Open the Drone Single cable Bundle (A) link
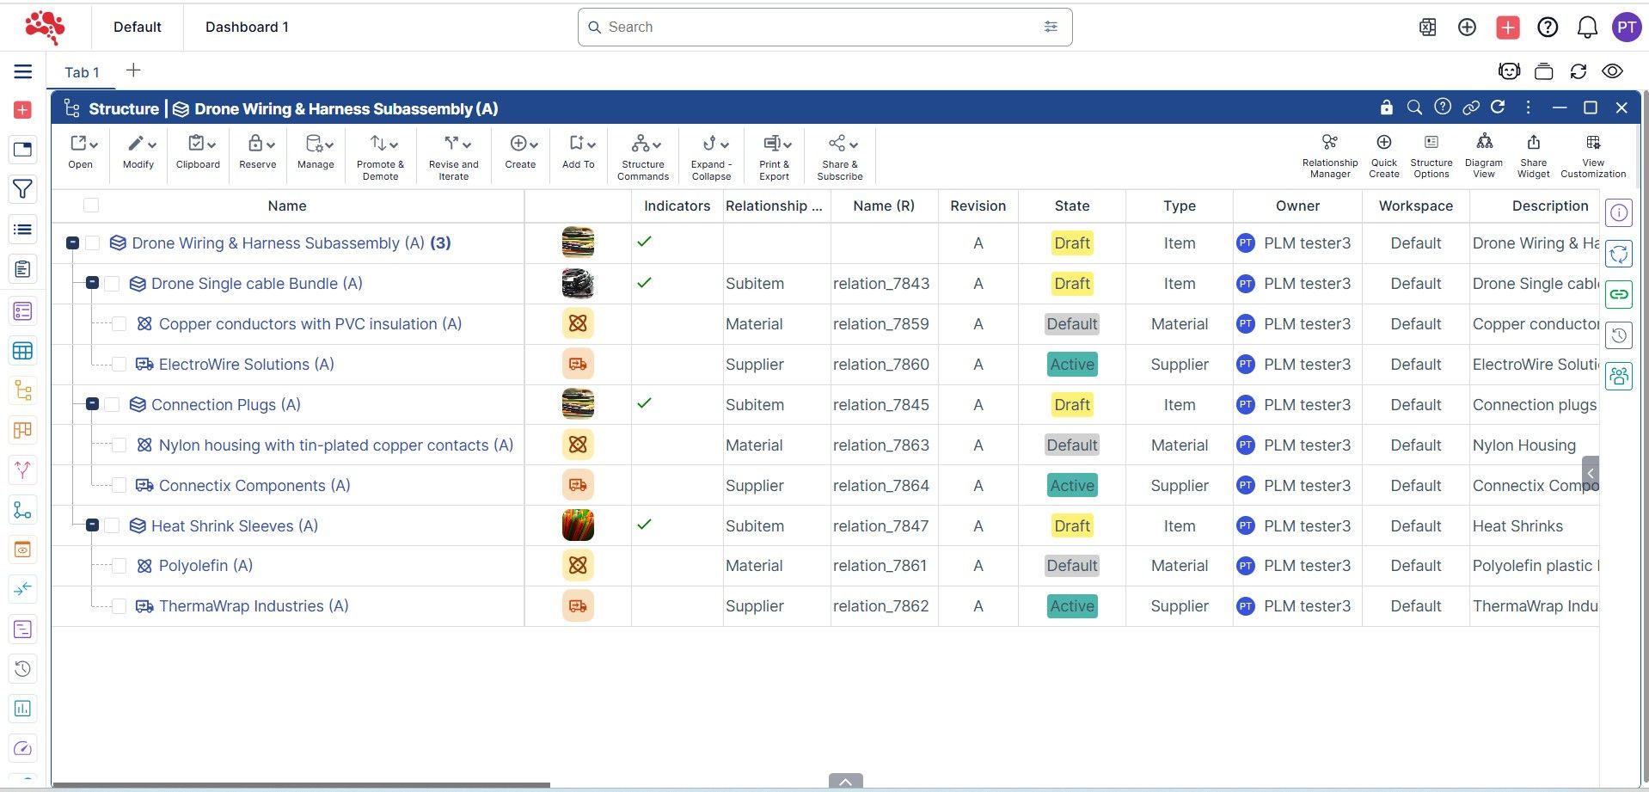 point(256,284)
